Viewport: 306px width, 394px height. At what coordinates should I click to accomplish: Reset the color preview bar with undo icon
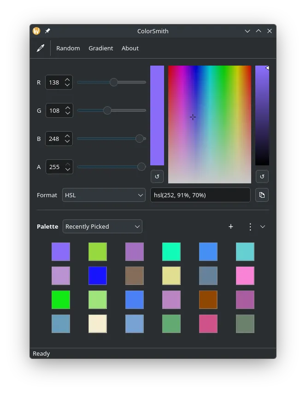click(157, 176)
